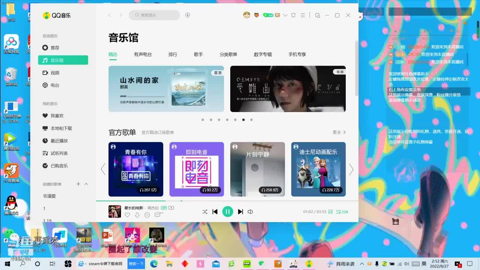480x270 pixels.
Task: Open 我喜欢 in the sidebar
Action: tap(57, 116)
